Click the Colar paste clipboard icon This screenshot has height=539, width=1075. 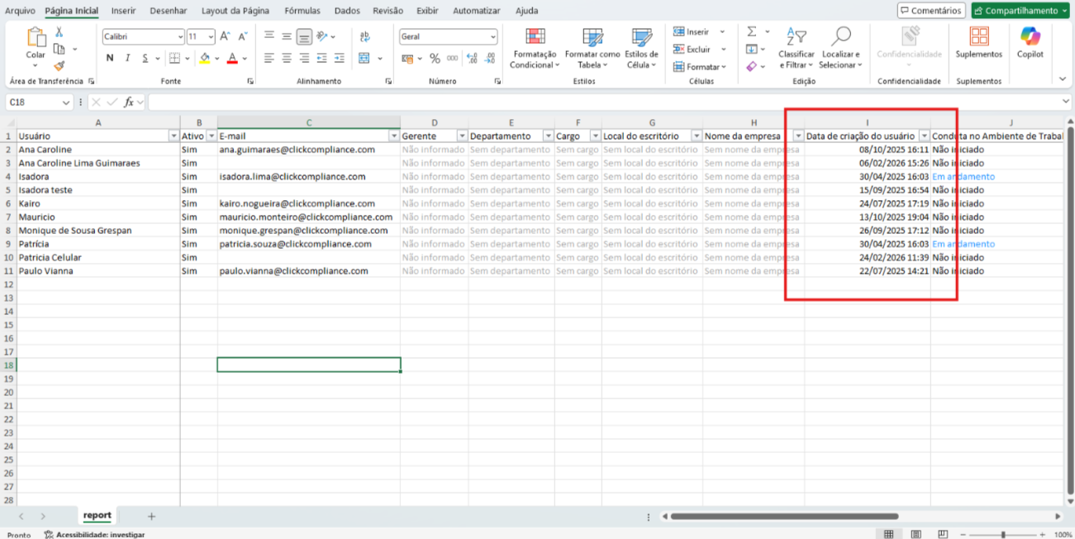point(36,38)
